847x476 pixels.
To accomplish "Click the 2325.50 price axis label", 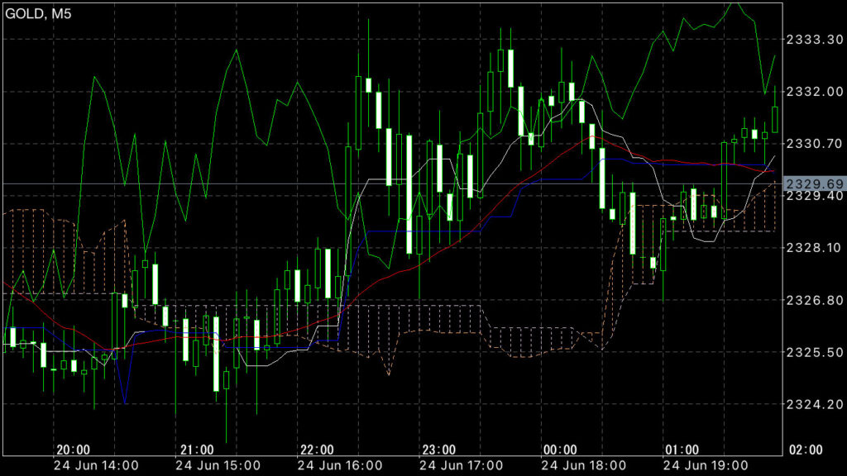I will (815, 352).
